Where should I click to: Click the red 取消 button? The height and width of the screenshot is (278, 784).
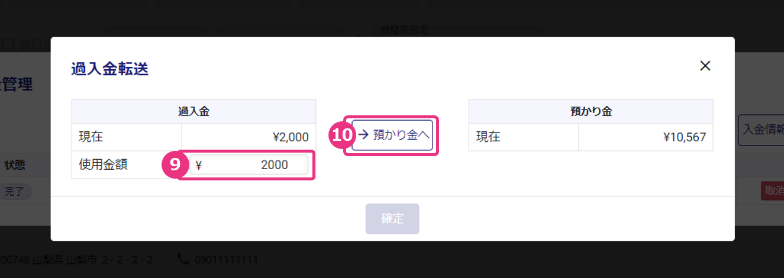click(772, 190)
